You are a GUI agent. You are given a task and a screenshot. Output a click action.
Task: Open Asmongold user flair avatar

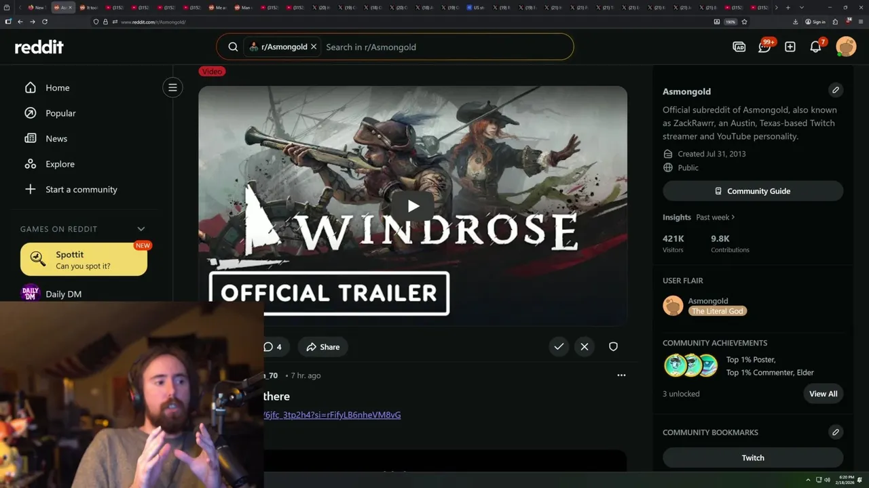tap(673, 306)
